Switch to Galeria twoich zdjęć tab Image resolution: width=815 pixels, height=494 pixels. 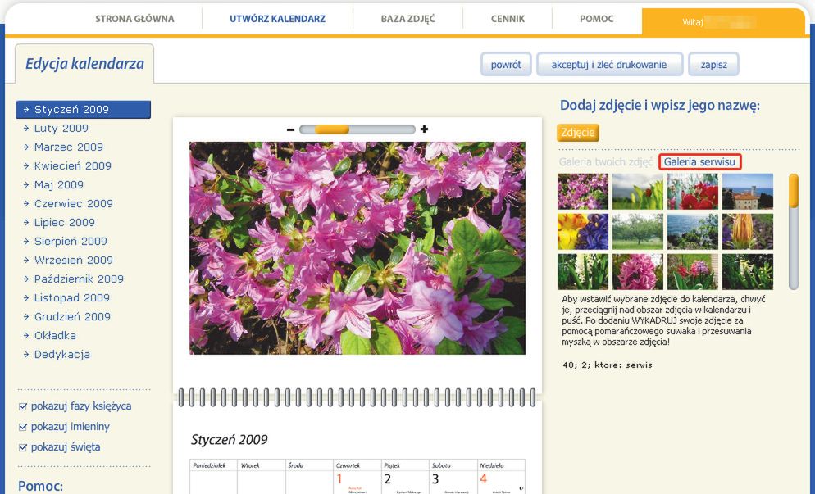606,162
